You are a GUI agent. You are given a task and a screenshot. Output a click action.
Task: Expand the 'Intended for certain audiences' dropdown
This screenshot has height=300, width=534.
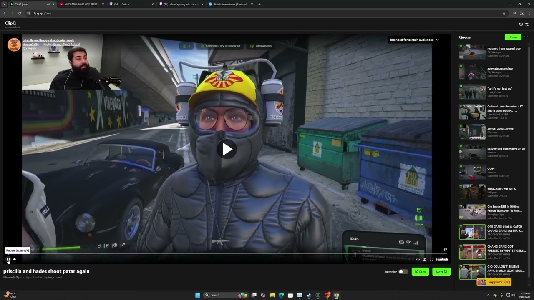(414, 40)
